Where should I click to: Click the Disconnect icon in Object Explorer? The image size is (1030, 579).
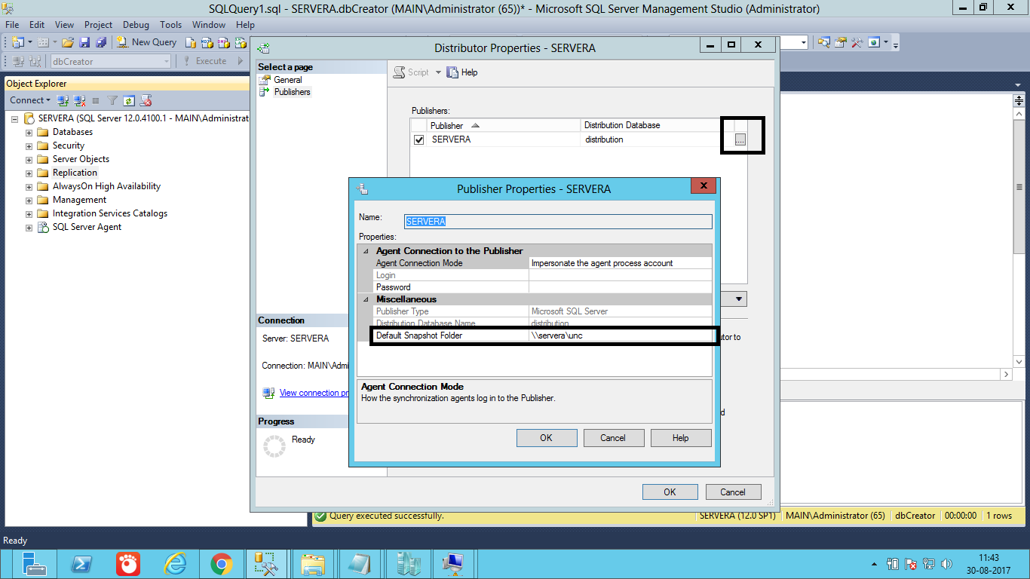pyautogui.click(x=79, y=100)
